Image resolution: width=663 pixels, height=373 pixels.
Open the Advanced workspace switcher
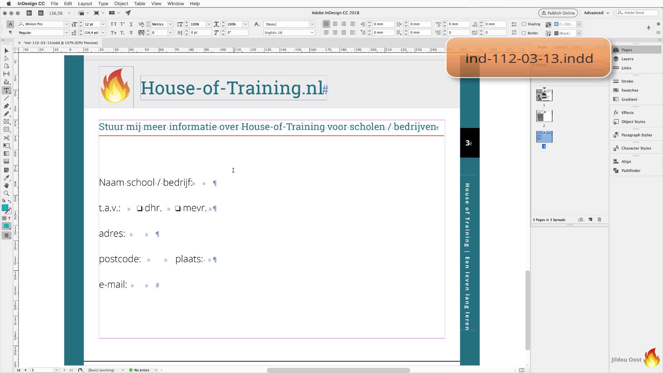click(596, 13)
